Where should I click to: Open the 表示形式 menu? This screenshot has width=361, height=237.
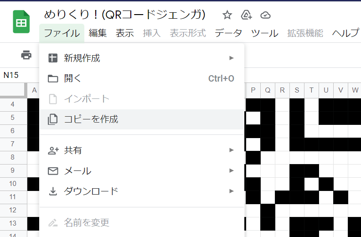click(x=188, y=33)
